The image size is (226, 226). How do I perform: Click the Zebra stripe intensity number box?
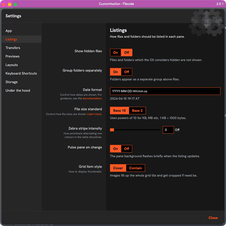[x=168, y=130]
